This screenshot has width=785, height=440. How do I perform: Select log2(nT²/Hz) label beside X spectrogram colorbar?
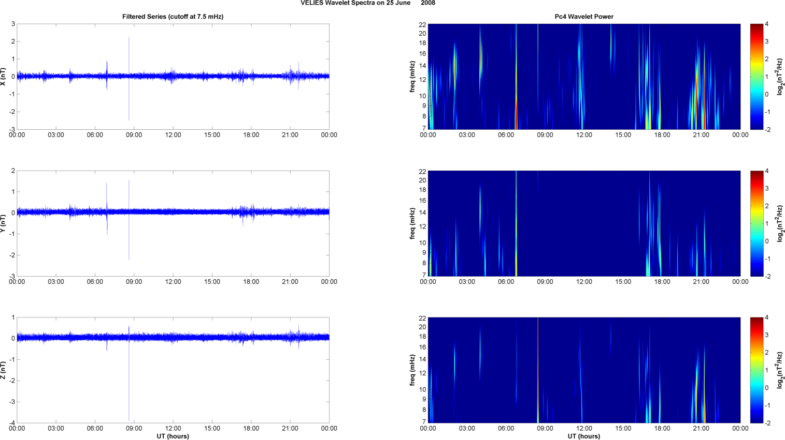(779, 77)
